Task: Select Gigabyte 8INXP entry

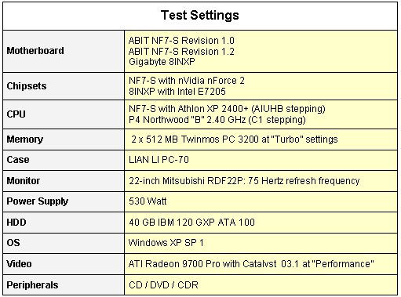Action: 162,62
